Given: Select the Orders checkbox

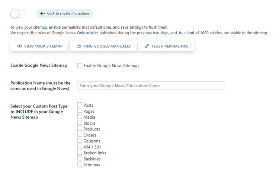Looking at the screenshot, I should point(80,135).
